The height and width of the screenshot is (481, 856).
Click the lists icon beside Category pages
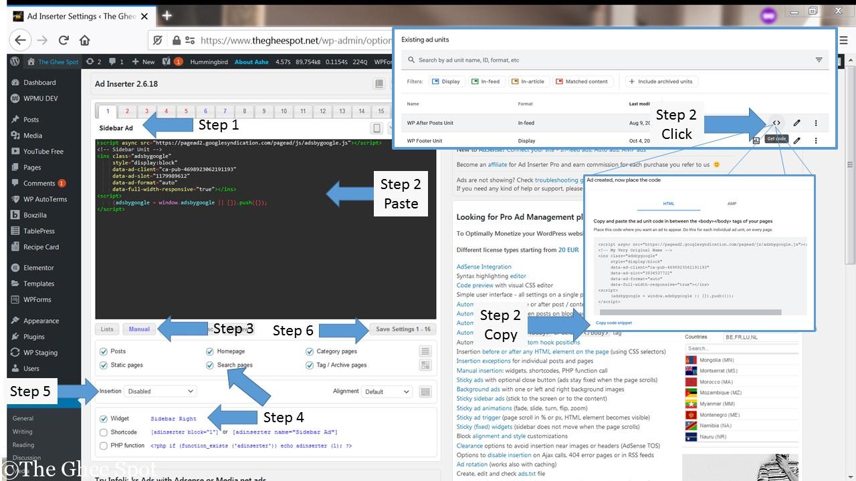[x=425, y=351]
